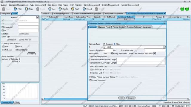
Task: Switch to the Advanced tab
Action: pyautogui.click(x=147, y=27)
